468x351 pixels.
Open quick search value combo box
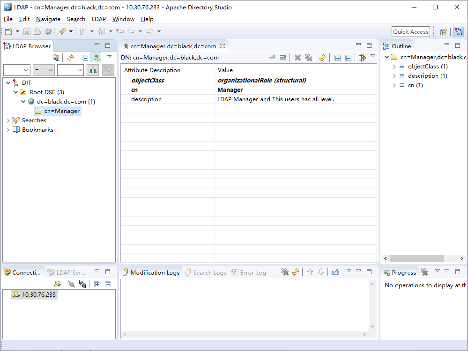click(70, 70)
